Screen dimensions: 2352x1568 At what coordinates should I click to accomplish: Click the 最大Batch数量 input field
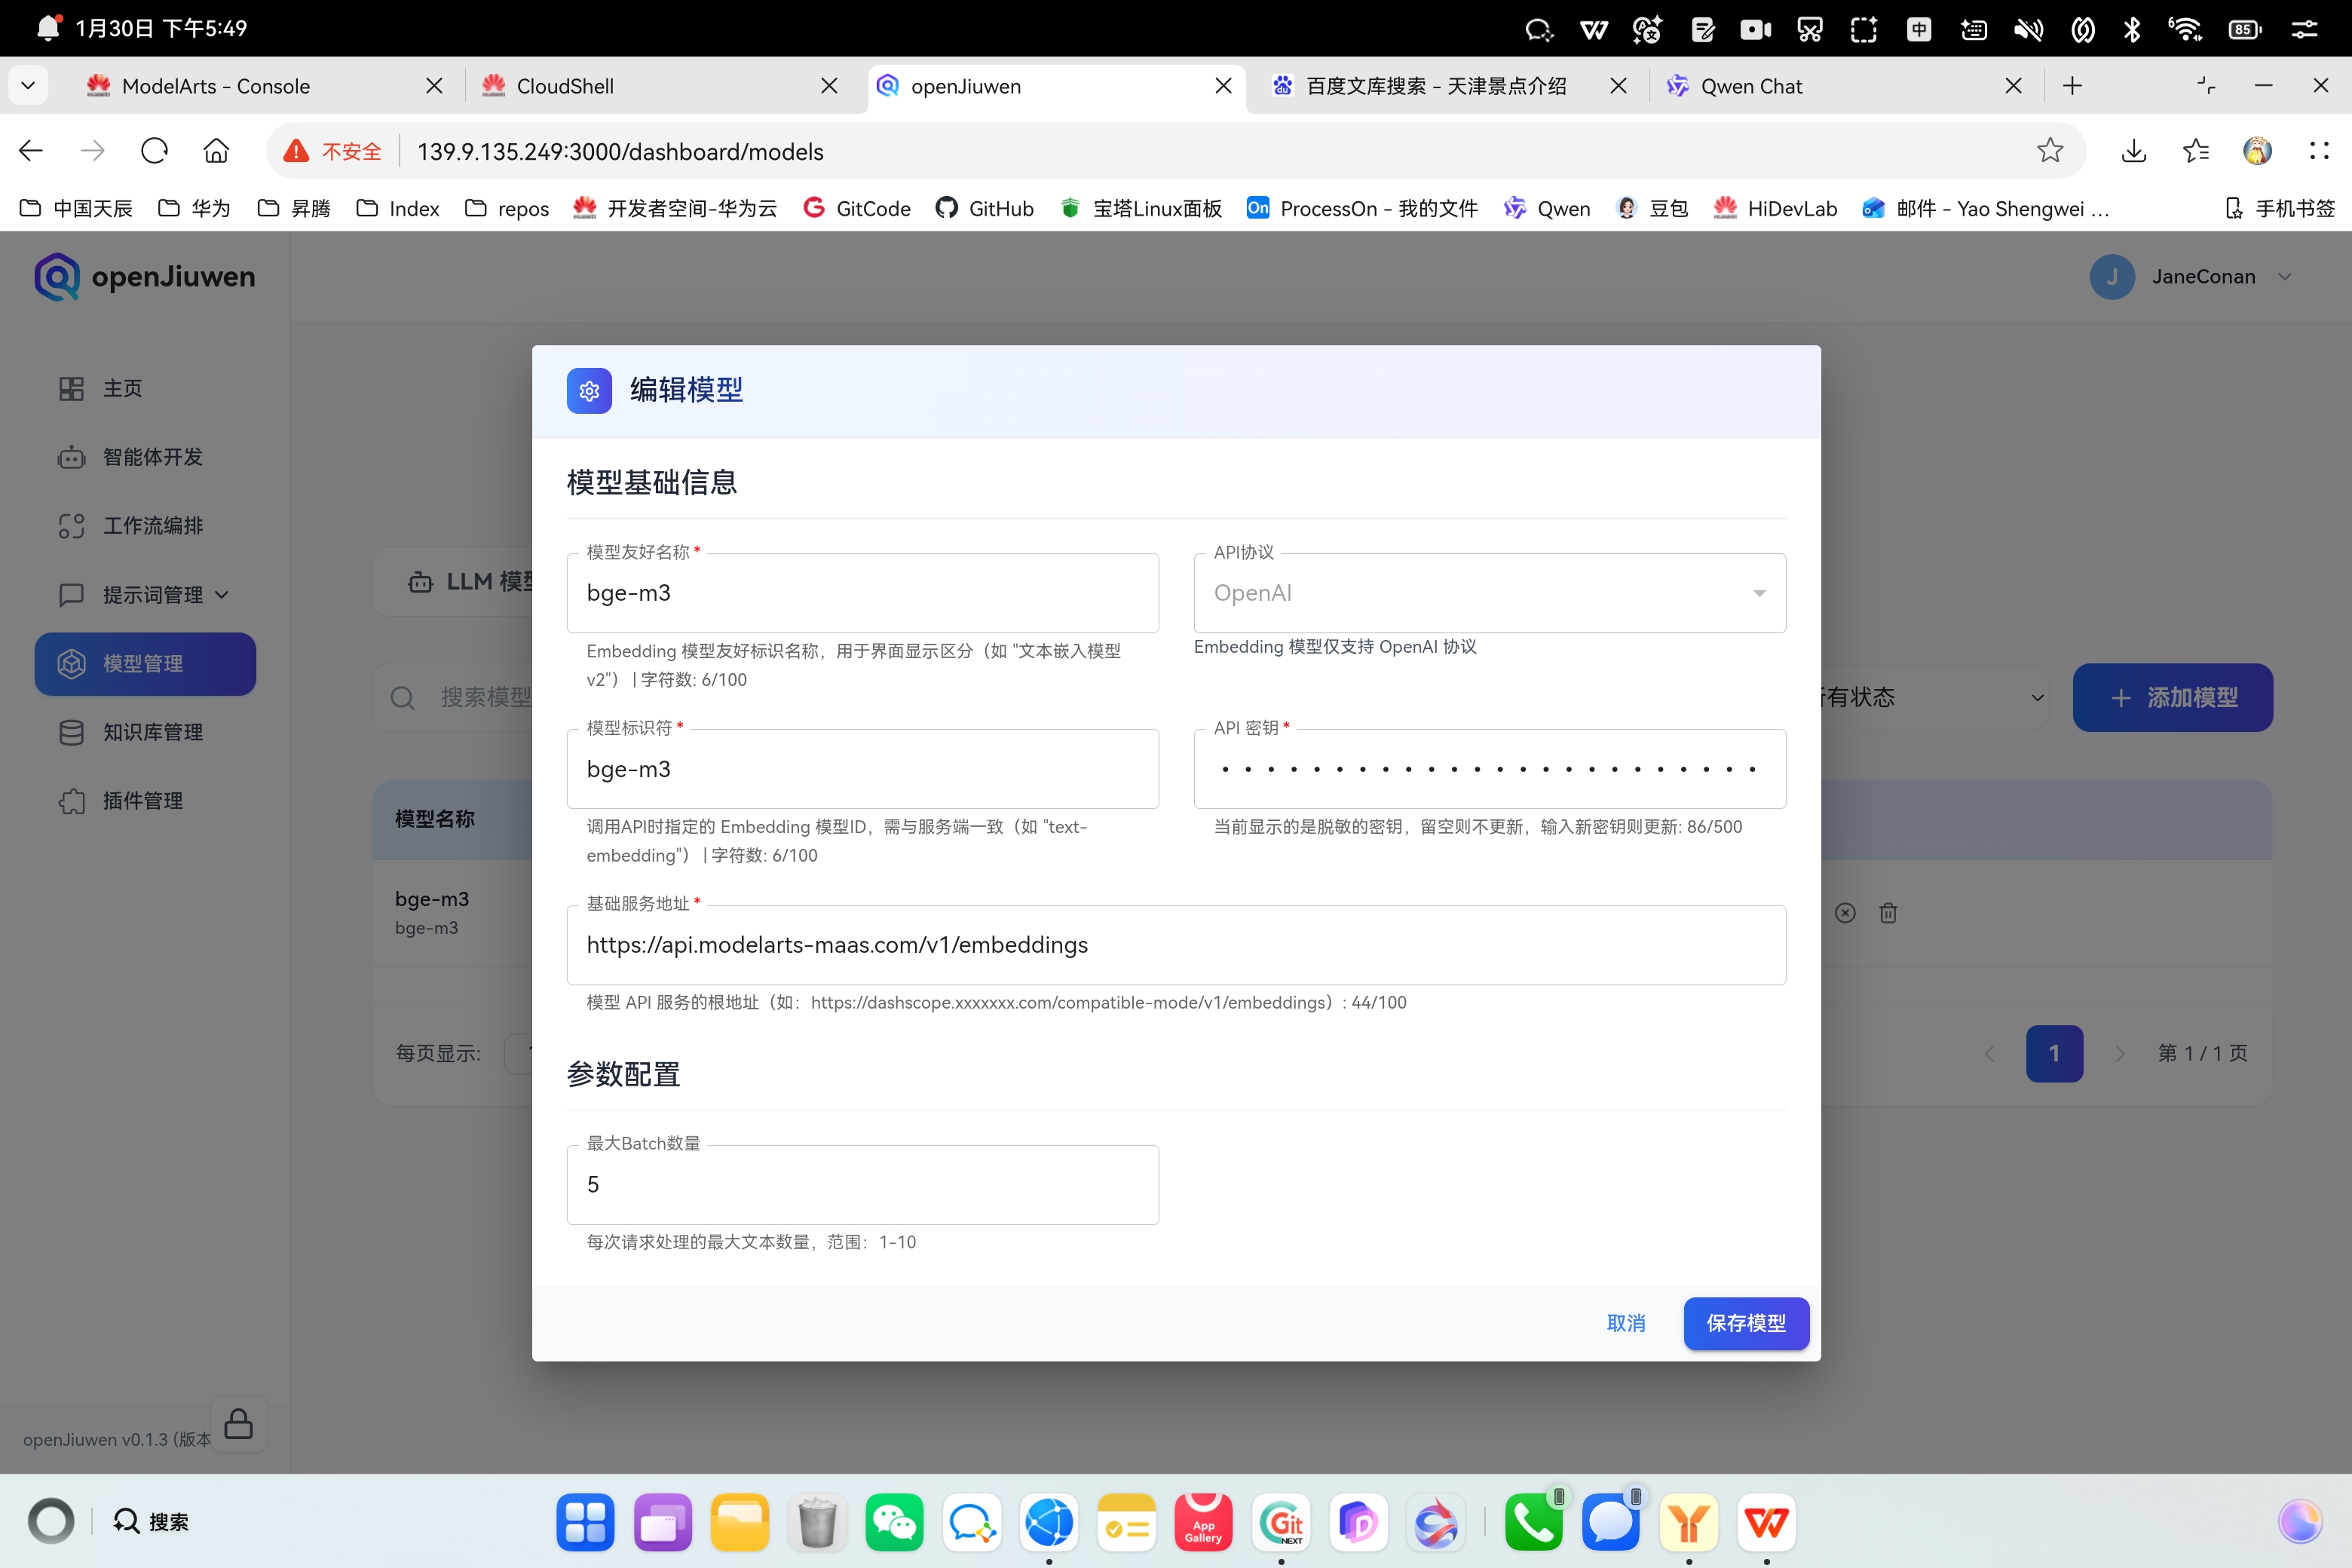tap(862, 1185)
